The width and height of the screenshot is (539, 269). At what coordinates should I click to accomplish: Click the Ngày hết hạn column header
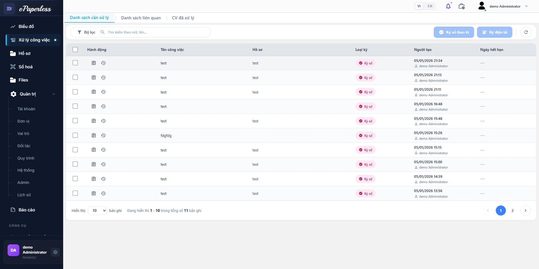coord(492,50)
